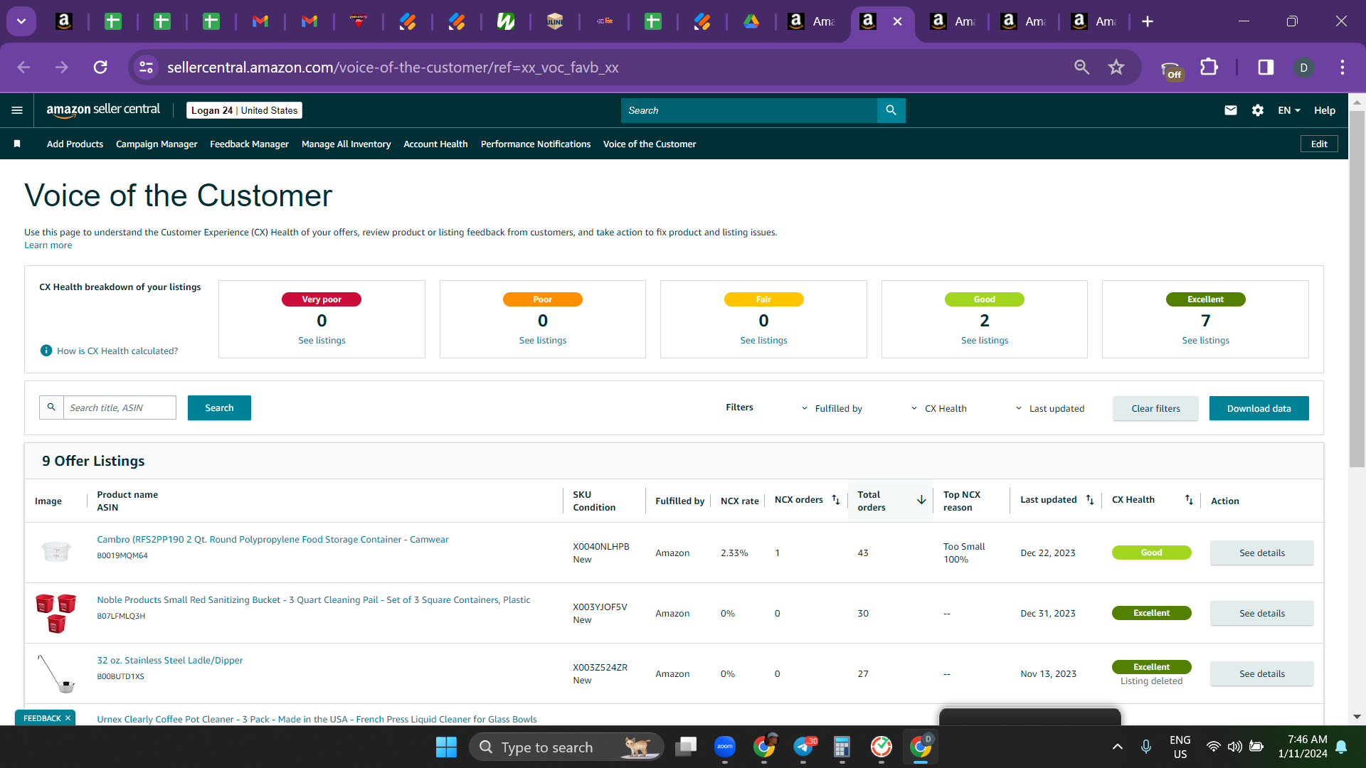1366x768 pixels.
Task: Sort by CX Health arrows
Action: 1189,500
